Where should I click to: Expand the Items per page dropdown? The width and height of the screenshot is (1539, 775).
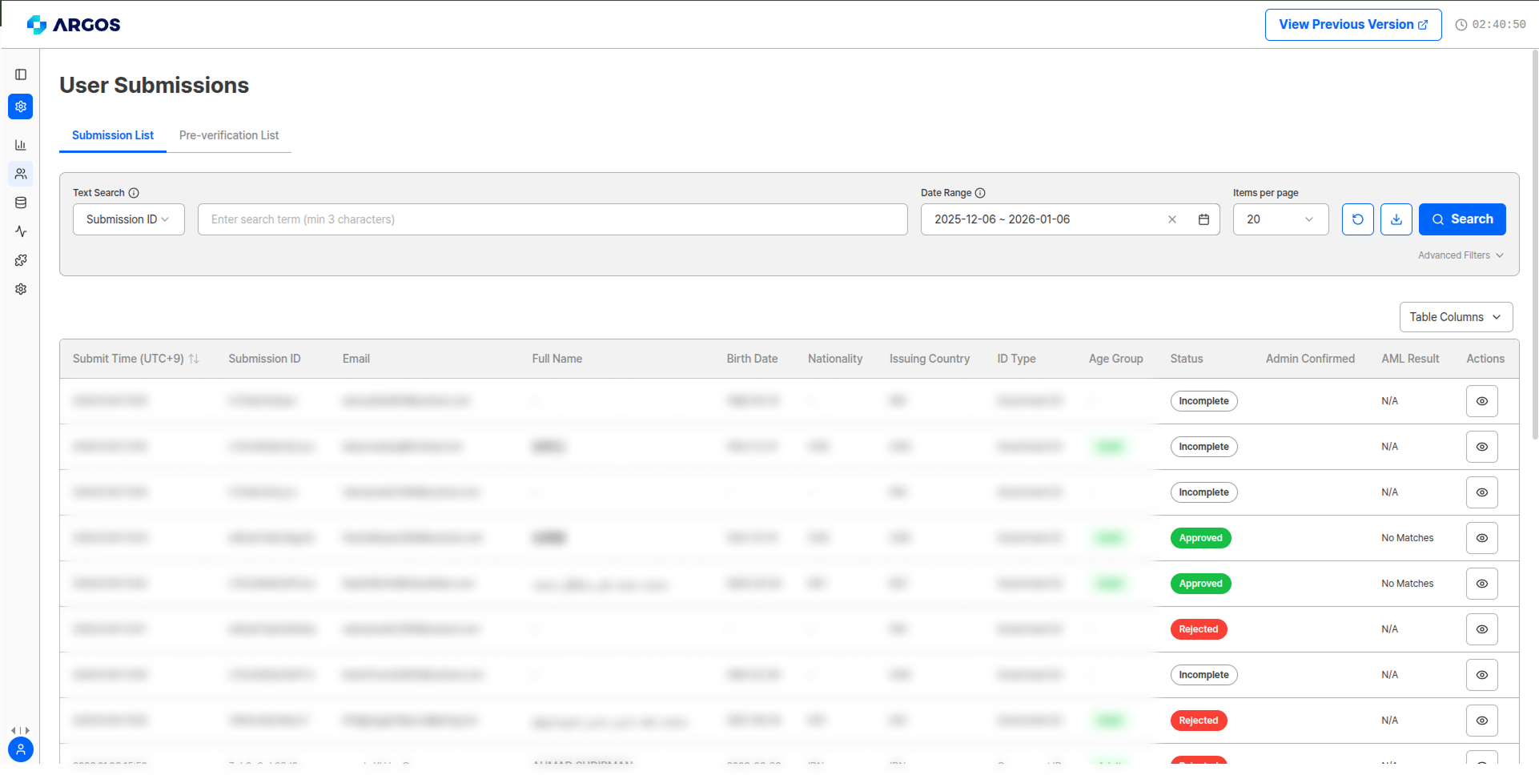click(x=1280, y=219)
